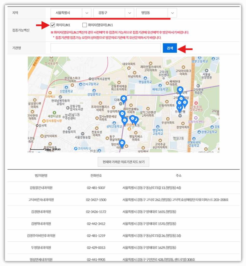Select the blue map pin beside 다래
Viewport: 246px width, 266px height.
124,99
